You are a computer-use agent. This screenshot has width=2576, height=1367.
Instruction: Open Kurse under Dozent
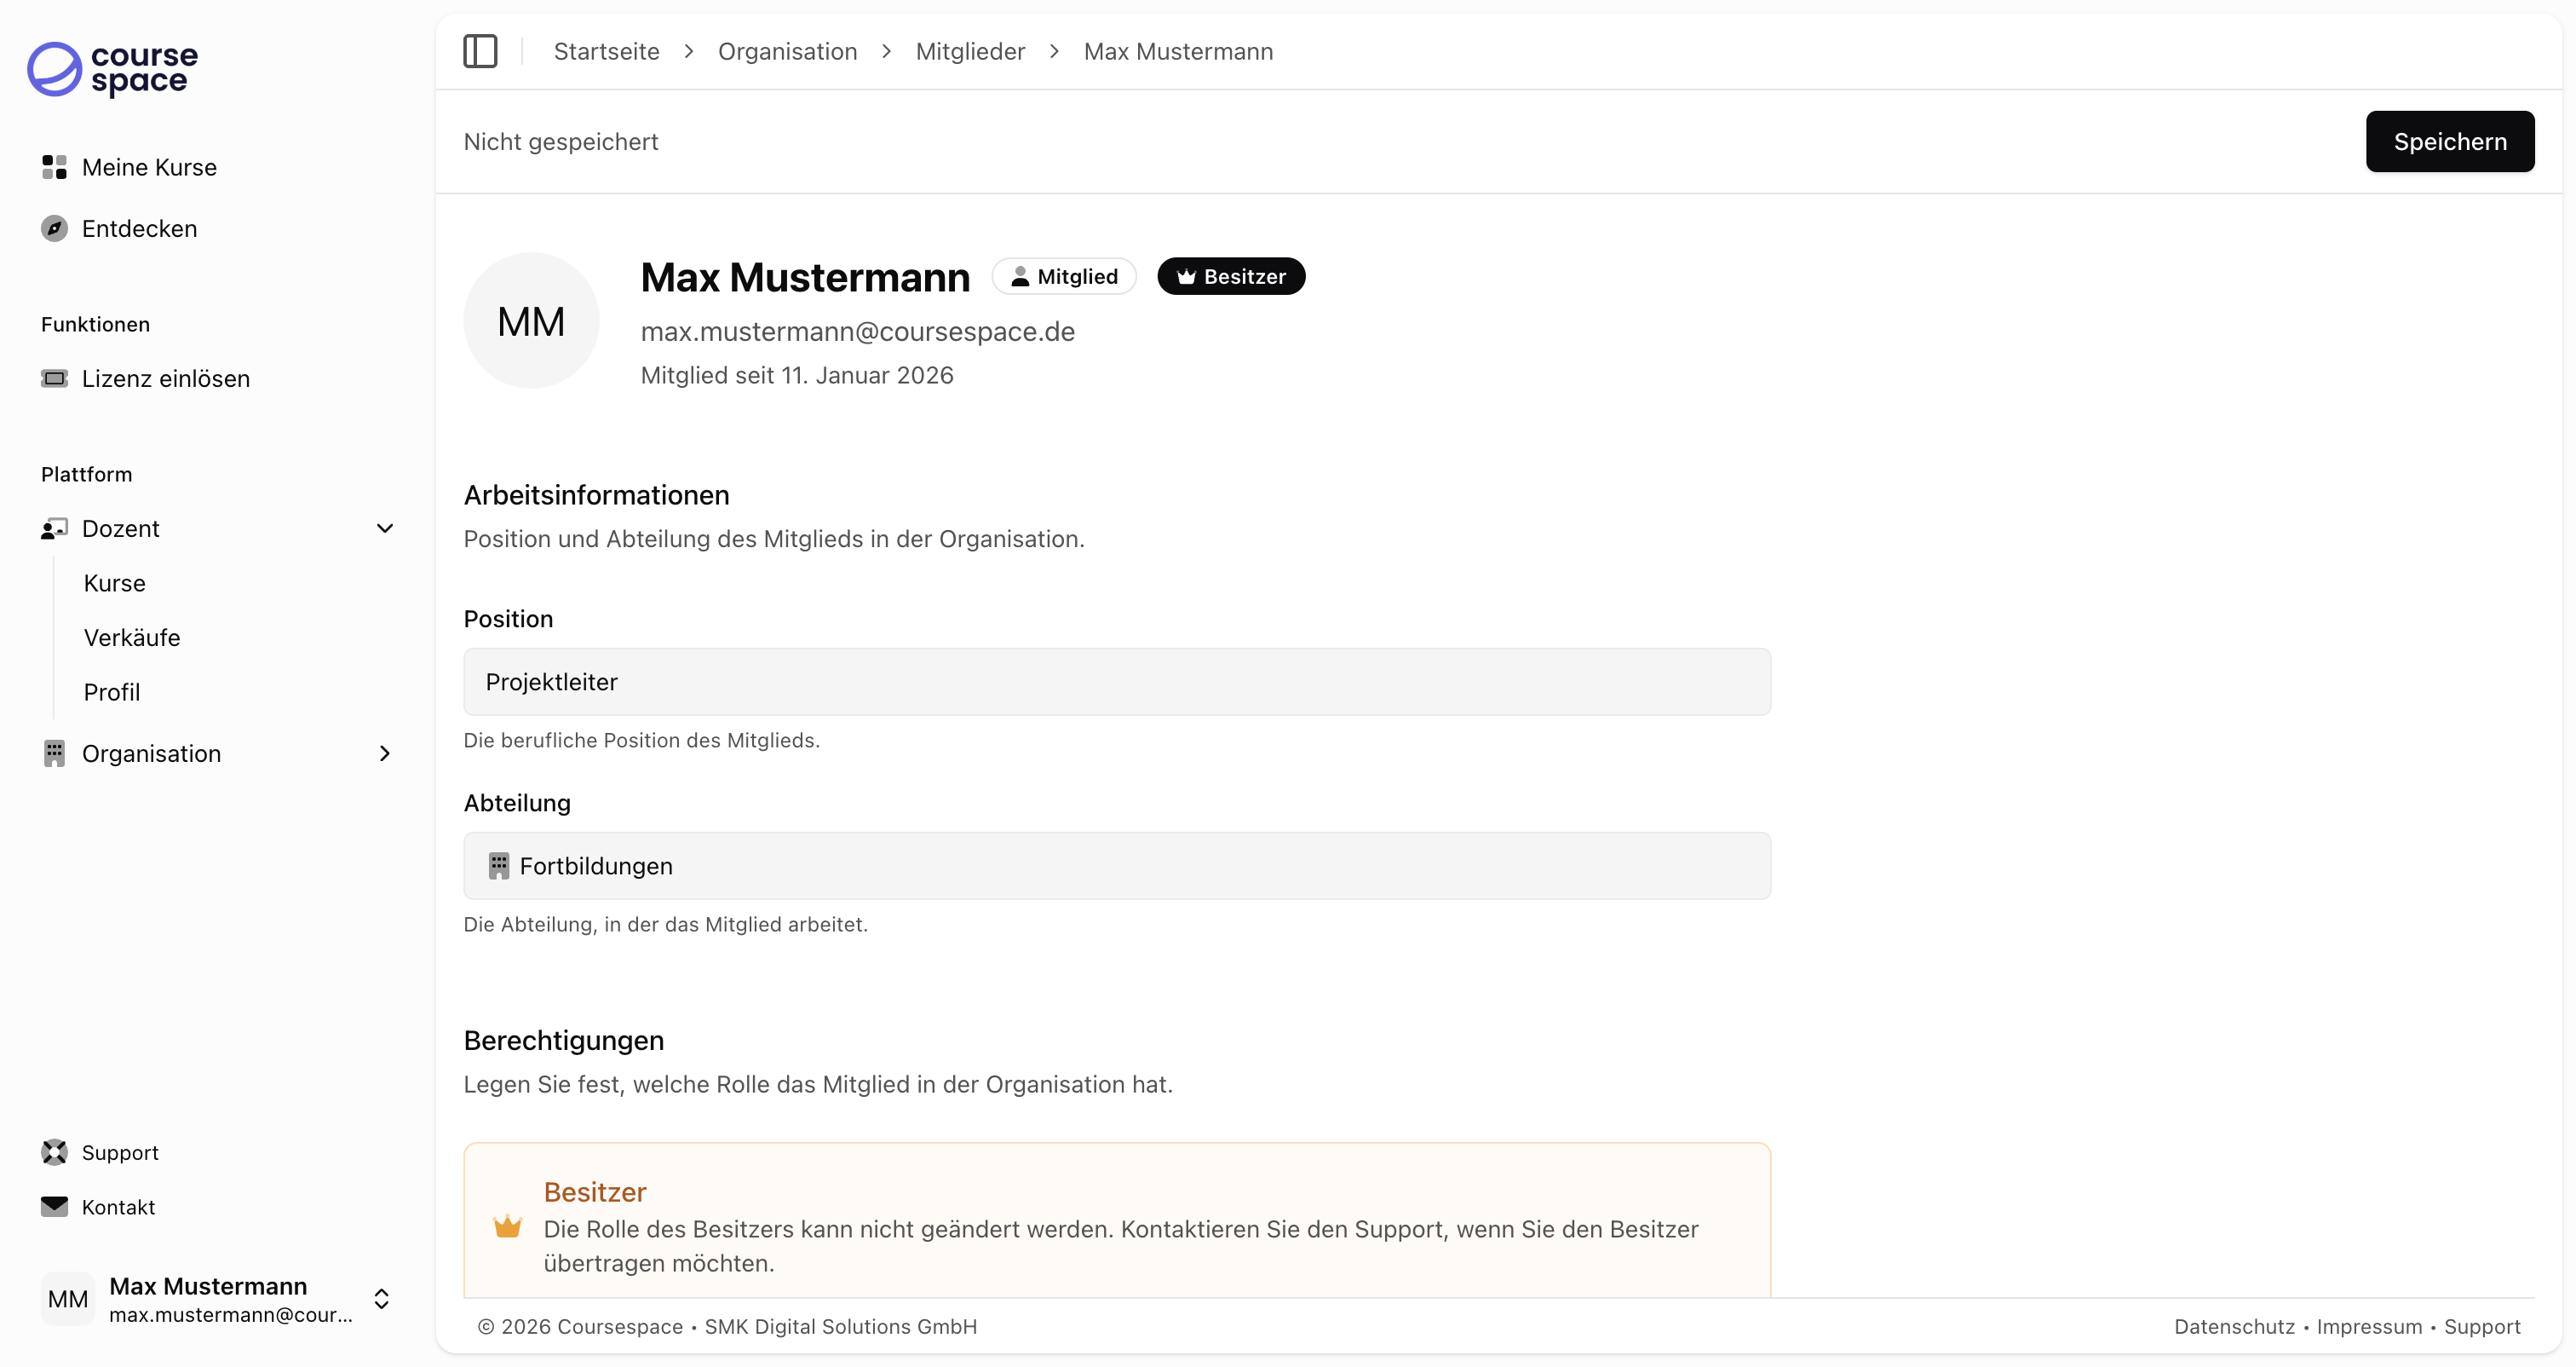[115, 584]
